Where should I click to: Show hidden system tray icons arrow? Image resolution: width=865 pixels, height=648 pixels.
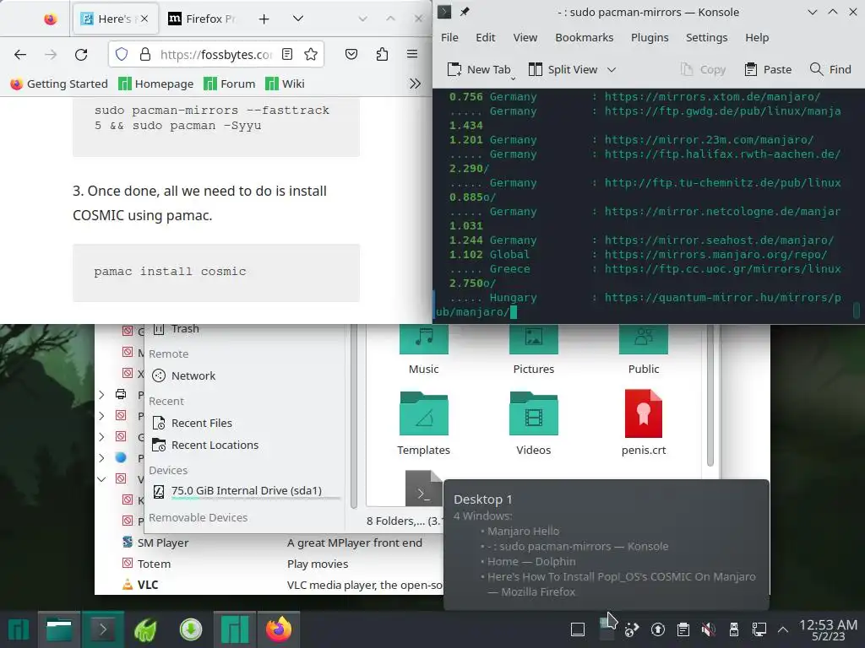point(783,629)
